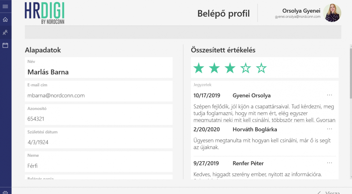Click the E-mail cím field
352x194 pixels.
[x=98, y=95]
